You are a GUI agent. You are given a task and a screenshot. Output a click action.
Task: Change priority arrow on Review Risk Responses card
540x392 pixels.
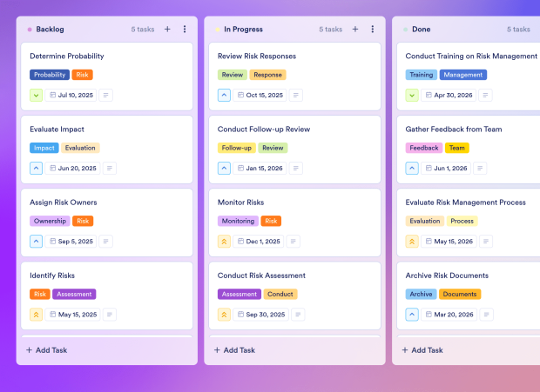tap(224, 95)
